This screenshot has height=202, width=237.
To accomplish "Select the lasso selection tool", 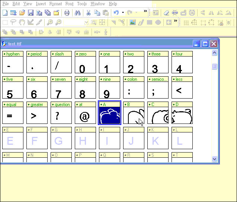I will [x=13, y=22].
